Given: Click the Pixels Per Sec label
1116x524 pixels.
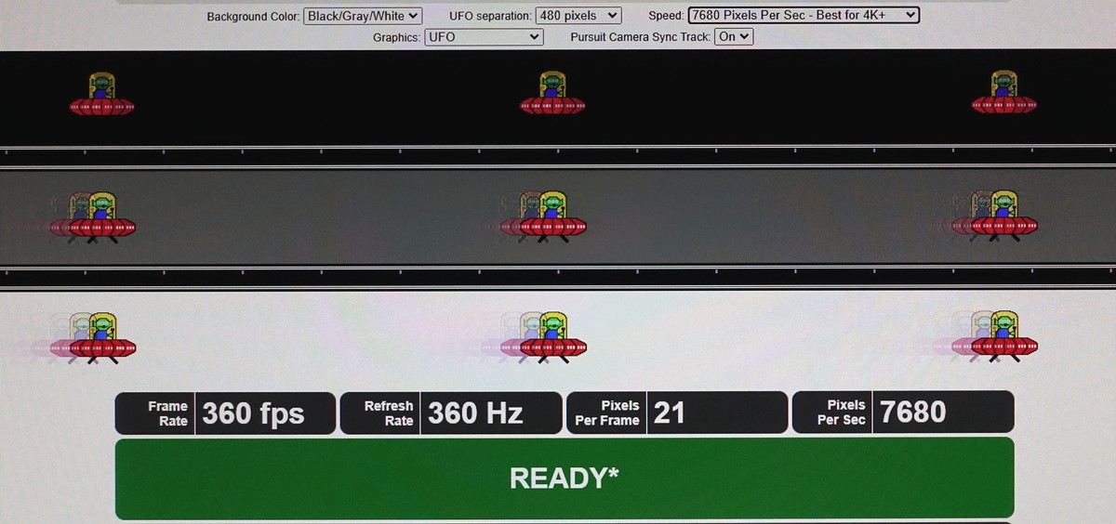Looking at the screenshot, I should 841,413.
